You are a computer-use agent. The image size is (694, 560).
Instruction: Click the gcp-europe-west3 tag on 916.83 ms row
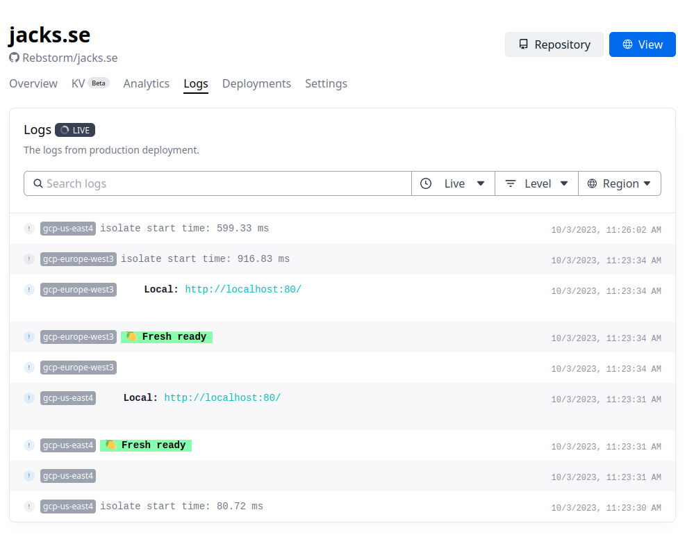[79, 259]
